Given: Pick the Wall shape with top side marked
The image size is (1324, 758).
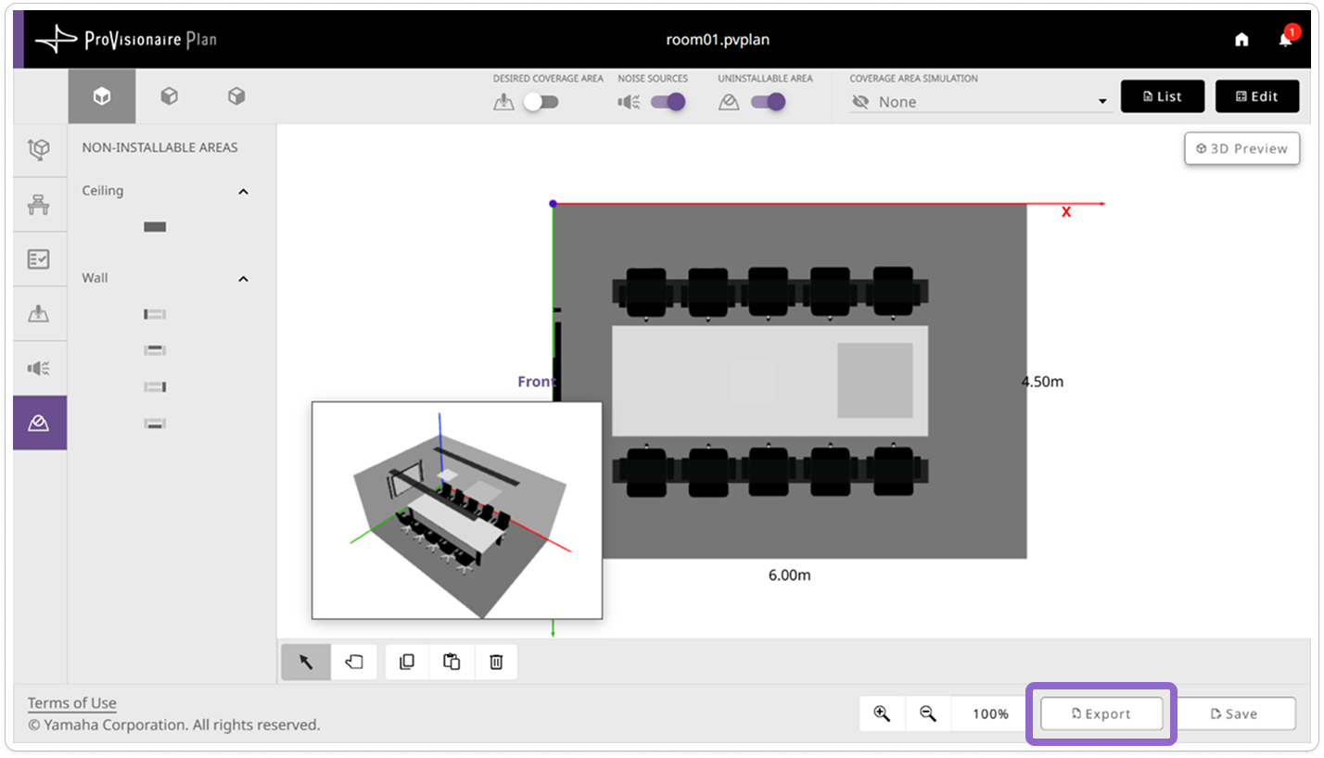Looking at the screenshot, I should pos(155,350).
